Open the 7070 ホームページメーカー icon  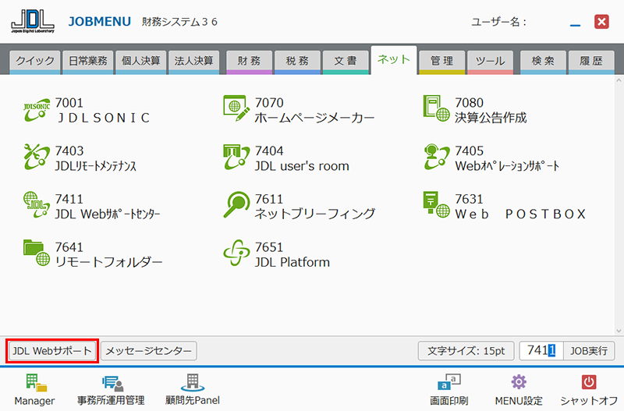(x=236, y=108)
